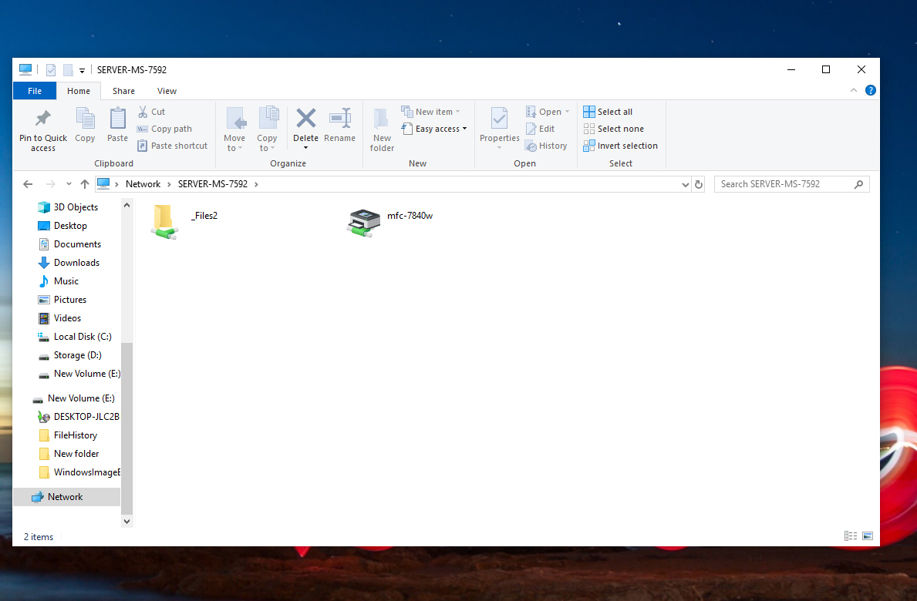Open the mfc-7840w network printer
917x601 pixels.
coord(363,223)
